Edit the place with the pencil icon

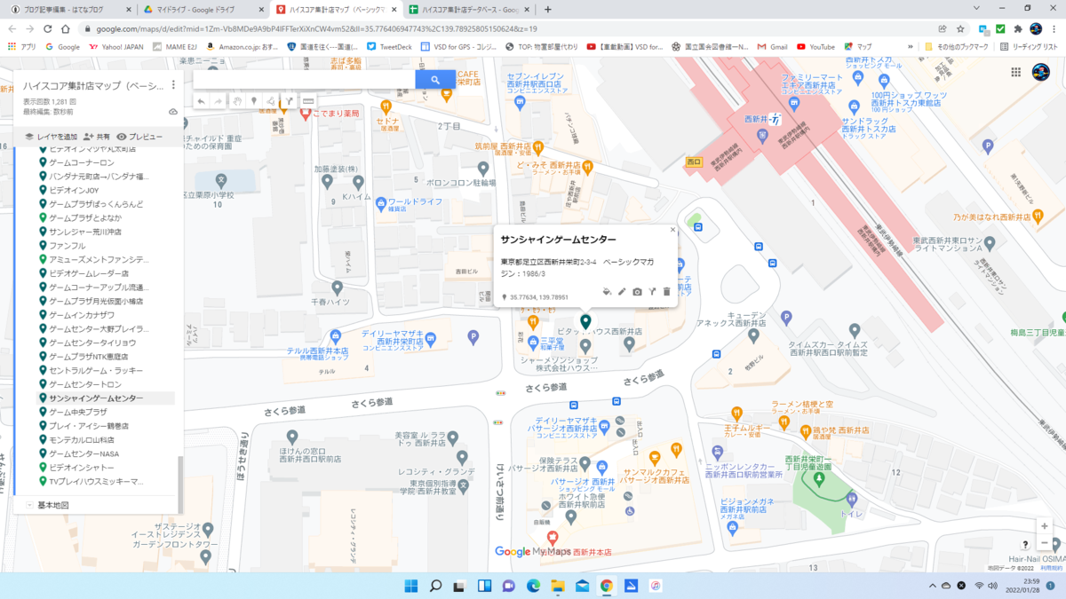[x=622, y=291]
